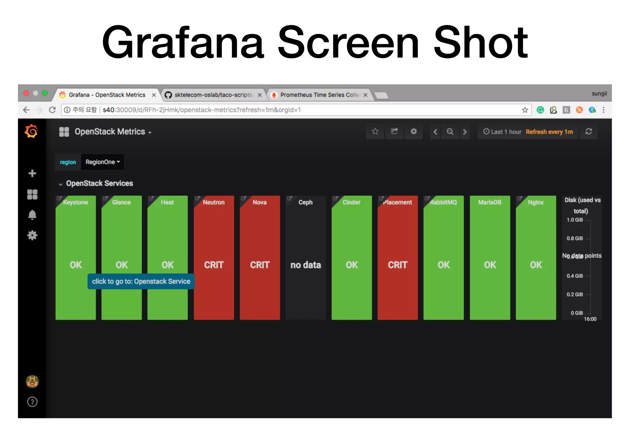Open the OpenStack Metrics dashboard picker
Image resolution: width=630 pixels, height=445 pixels.
(110, 132)
